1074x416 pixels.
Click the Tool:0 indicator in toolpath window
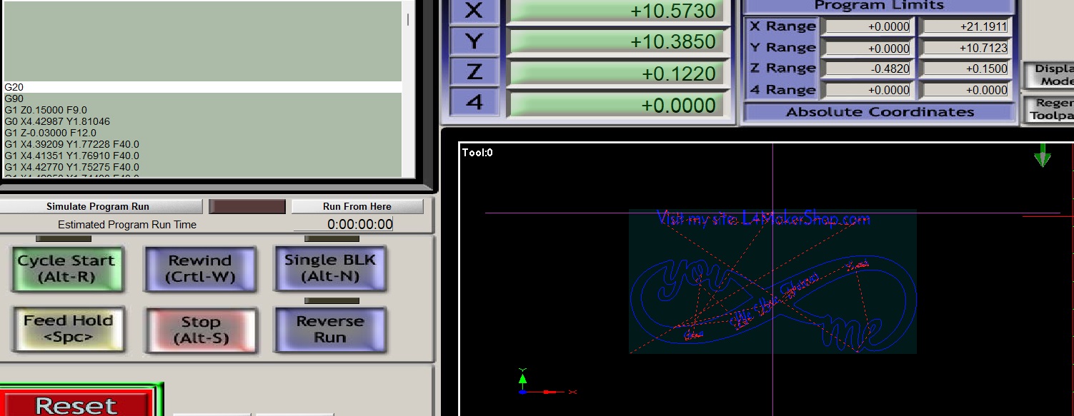click(x=476, y=151)
